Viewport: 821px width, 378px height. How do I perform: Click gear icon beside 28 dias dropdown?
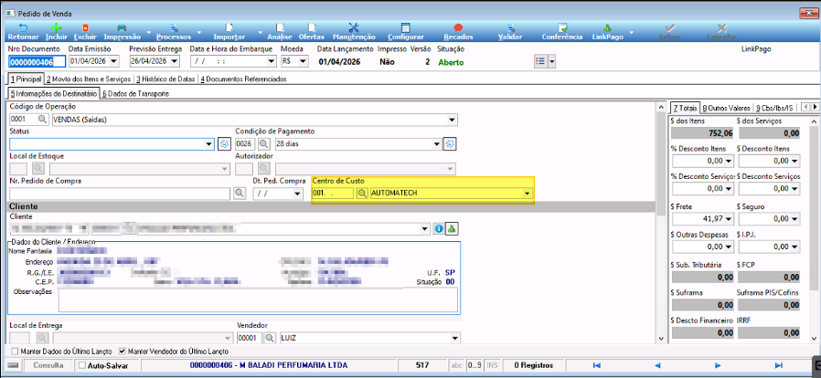click(x=450, y=143)
